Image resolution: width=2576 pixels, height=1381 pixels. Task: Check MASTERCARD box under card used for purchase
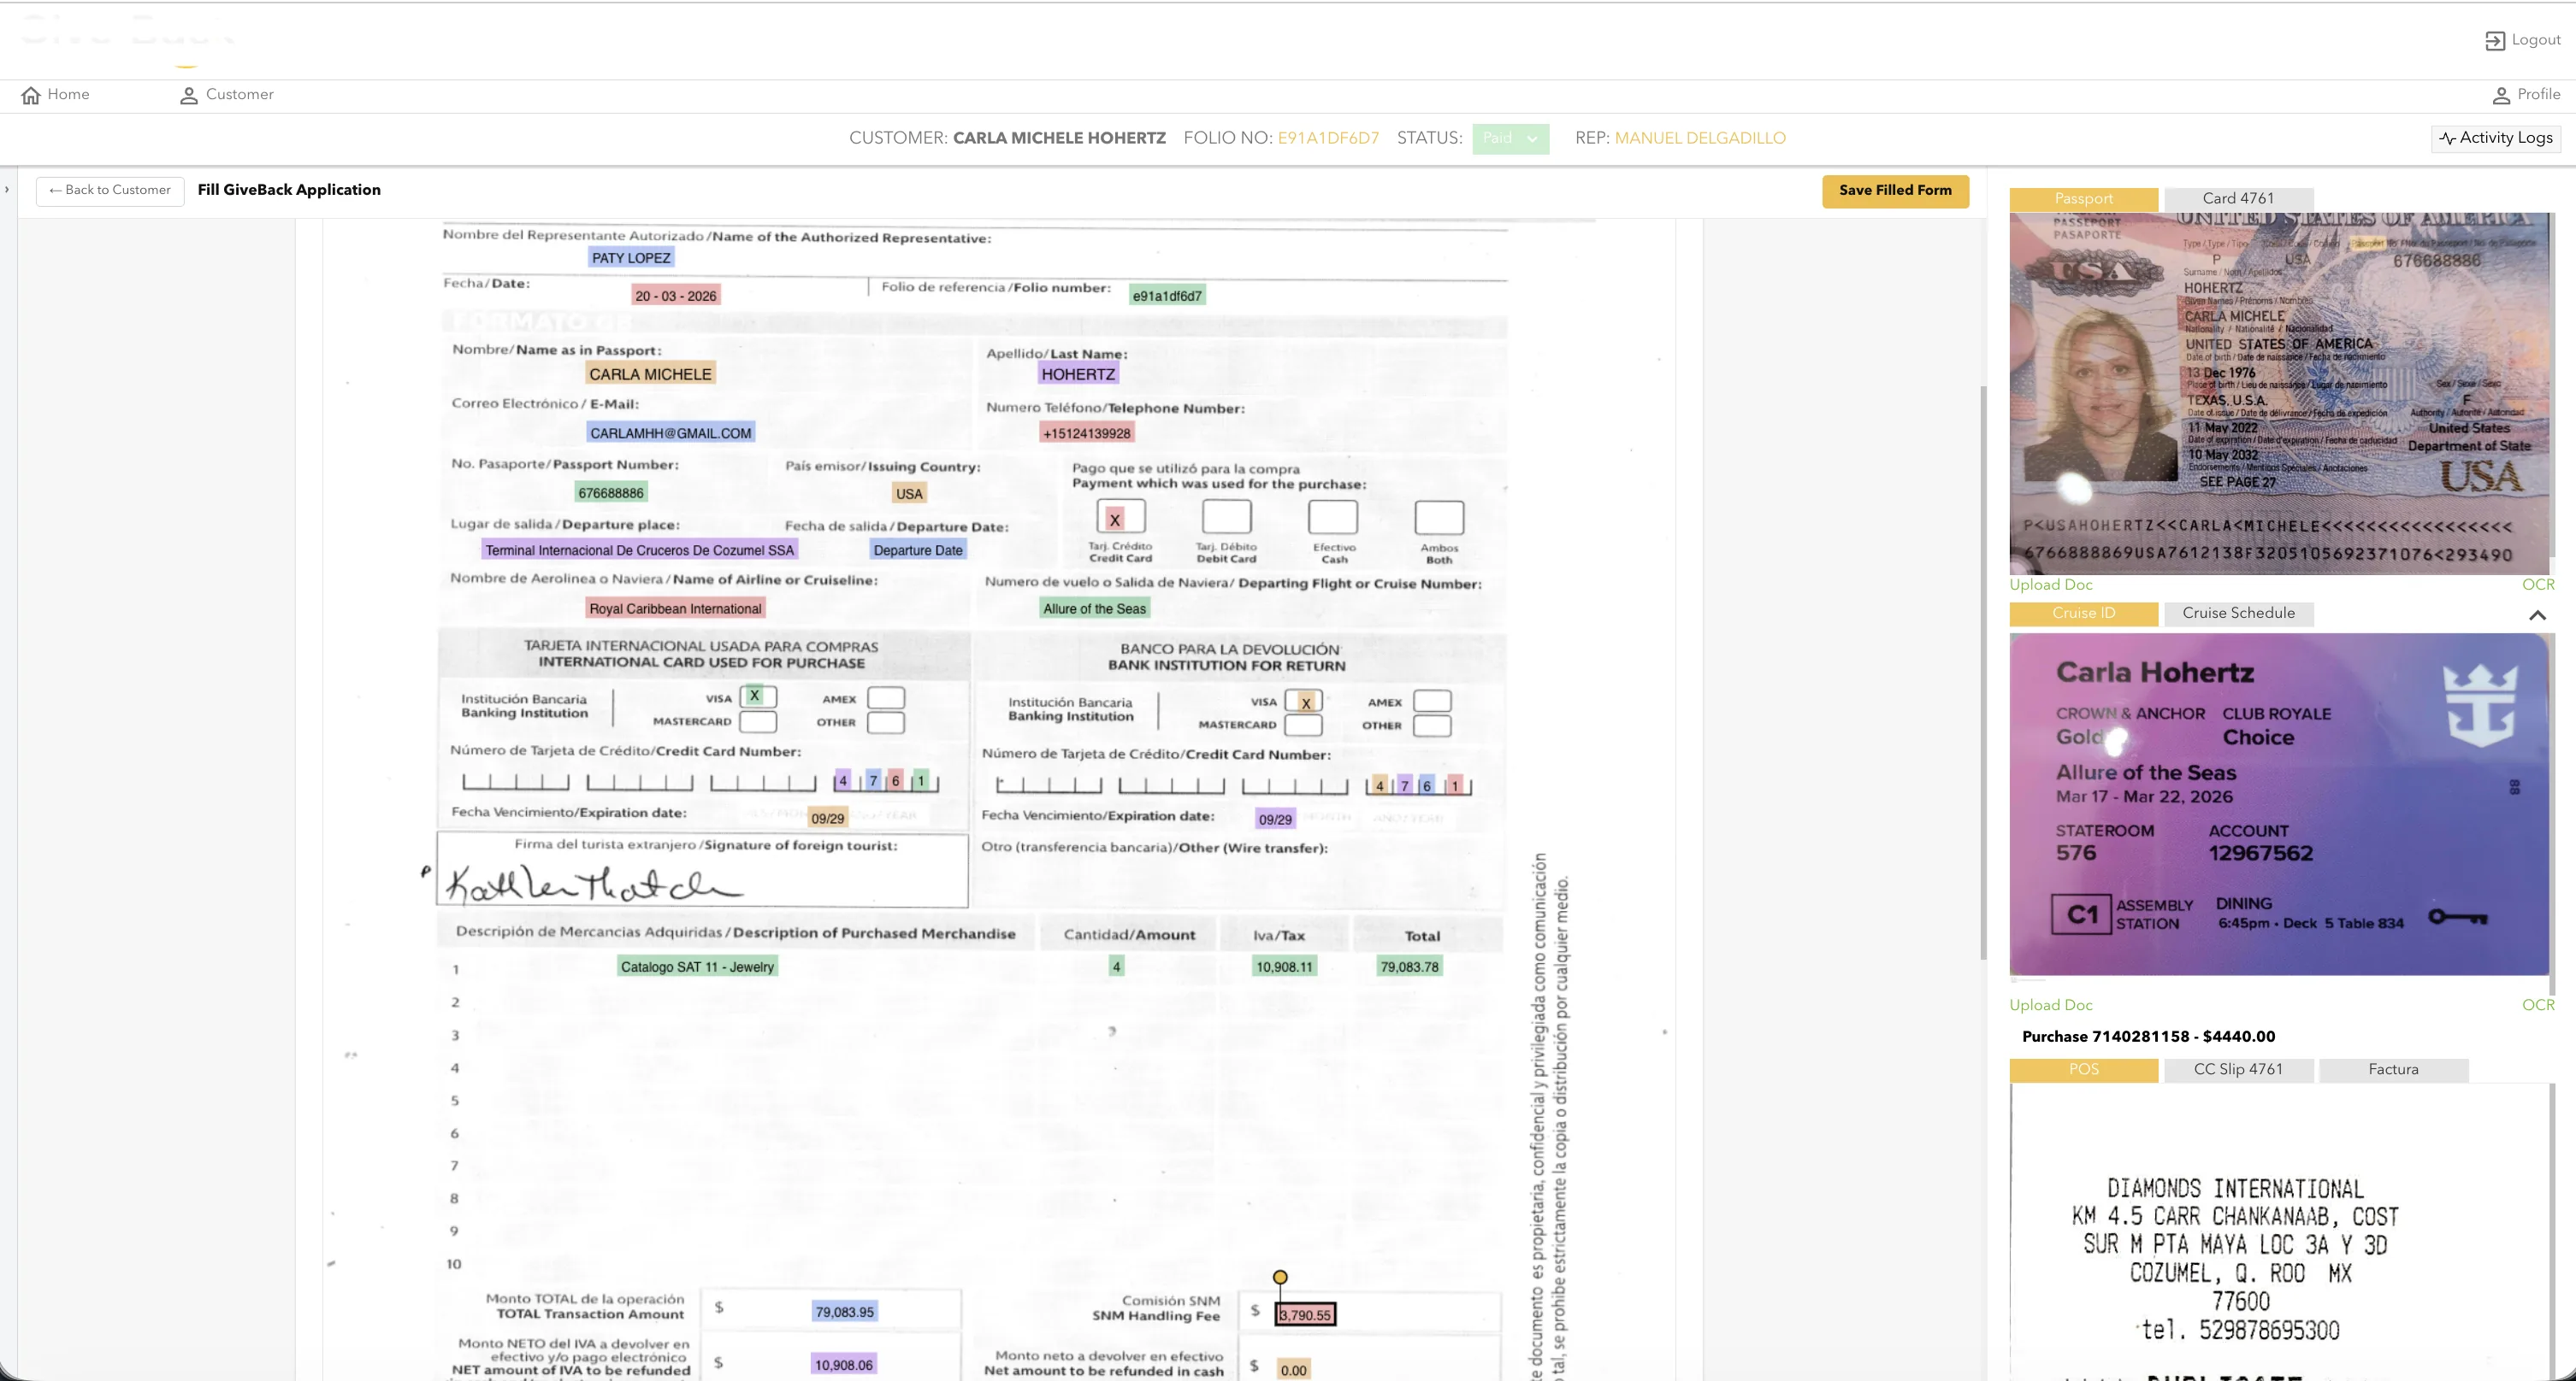[x=757, y=720]
